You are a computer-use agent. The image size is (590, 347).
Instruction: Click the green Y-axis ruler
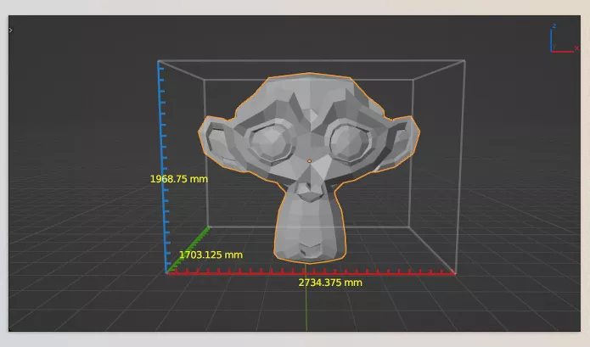188,249
